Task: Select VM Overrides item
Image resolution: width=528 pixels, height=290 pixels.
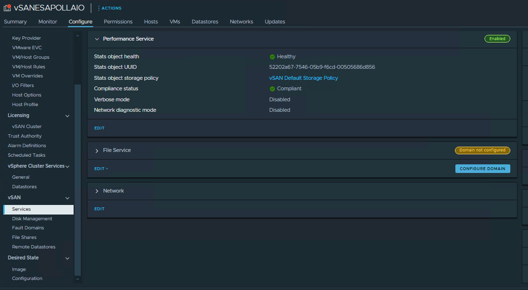Action: click(x=27, y=76)
